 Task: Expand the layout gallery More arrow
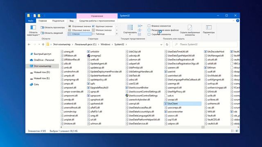117,34
